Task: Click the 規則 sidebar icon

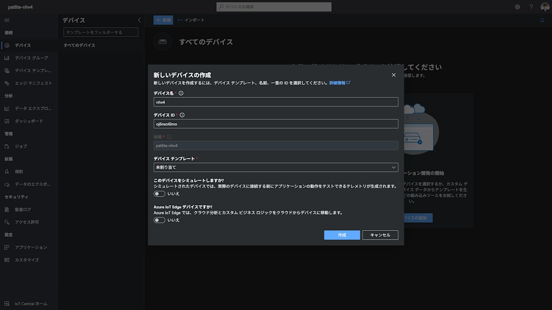Action: [x=7, y=171]
